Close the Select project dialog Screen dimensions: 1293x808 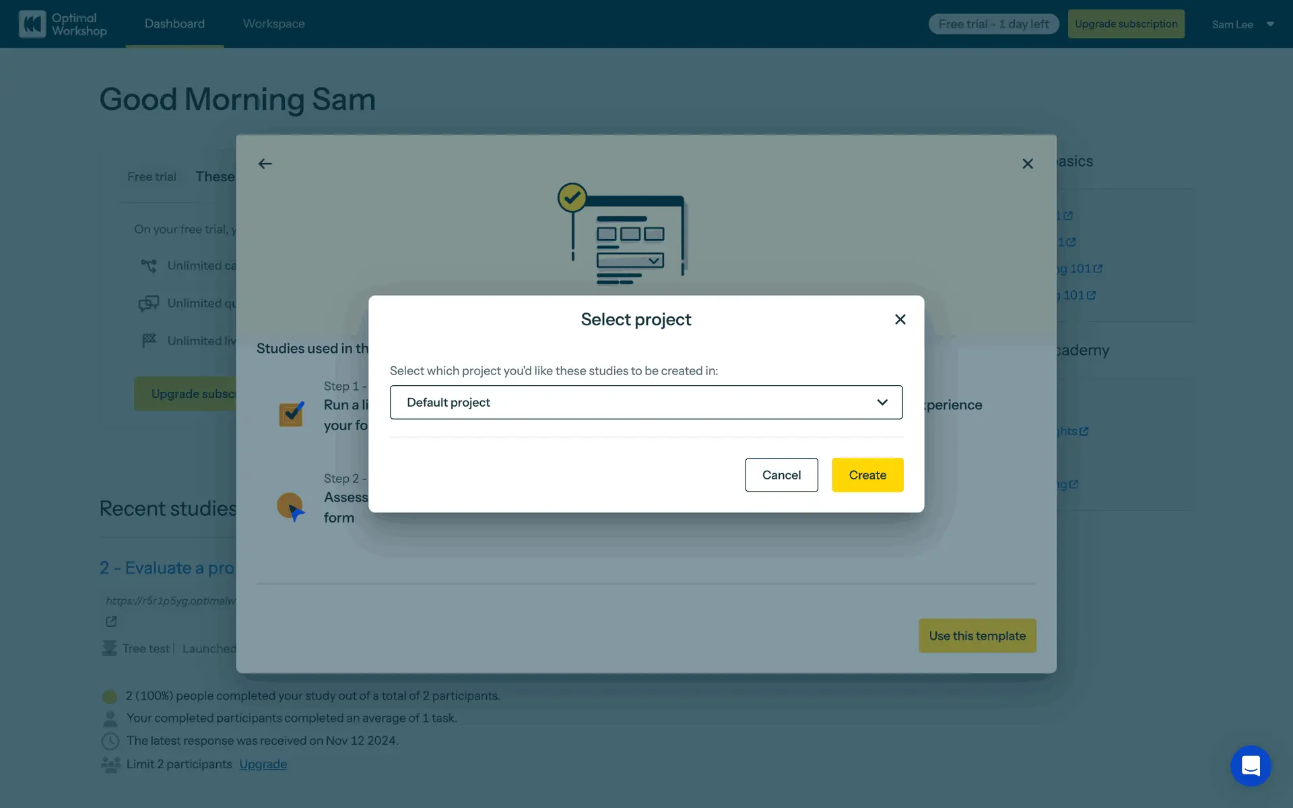point(900,319)
